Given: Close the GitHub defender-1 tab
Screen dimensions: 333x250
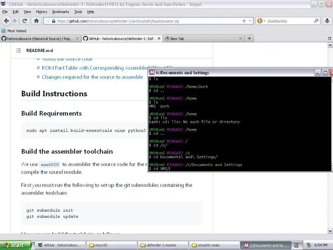Looking at the screenshot, I should [159, 38].
